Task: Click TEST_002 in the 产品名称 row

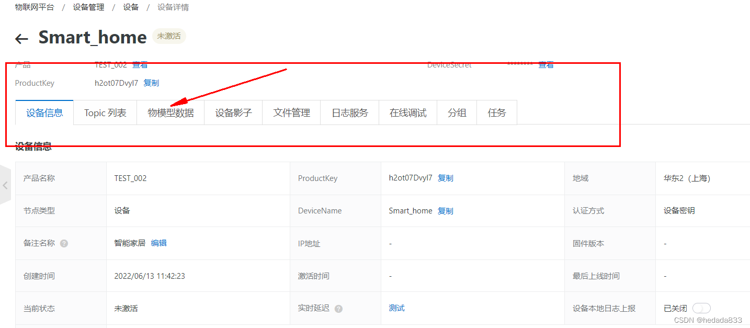Action: (x=130, y=178)
